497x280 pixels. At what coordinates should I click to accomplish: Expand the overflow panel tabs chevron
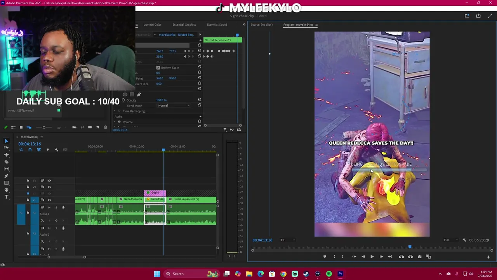(244, 24)
